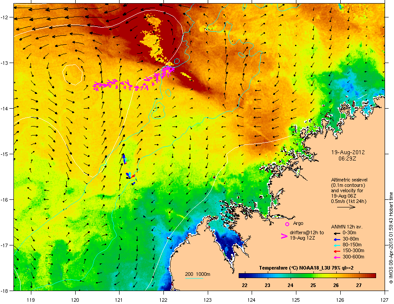This screenshot has height=304, width=394.
Task: Click the colorbar tick label 24
Action: pyautogui.click(x=290, y=285)
